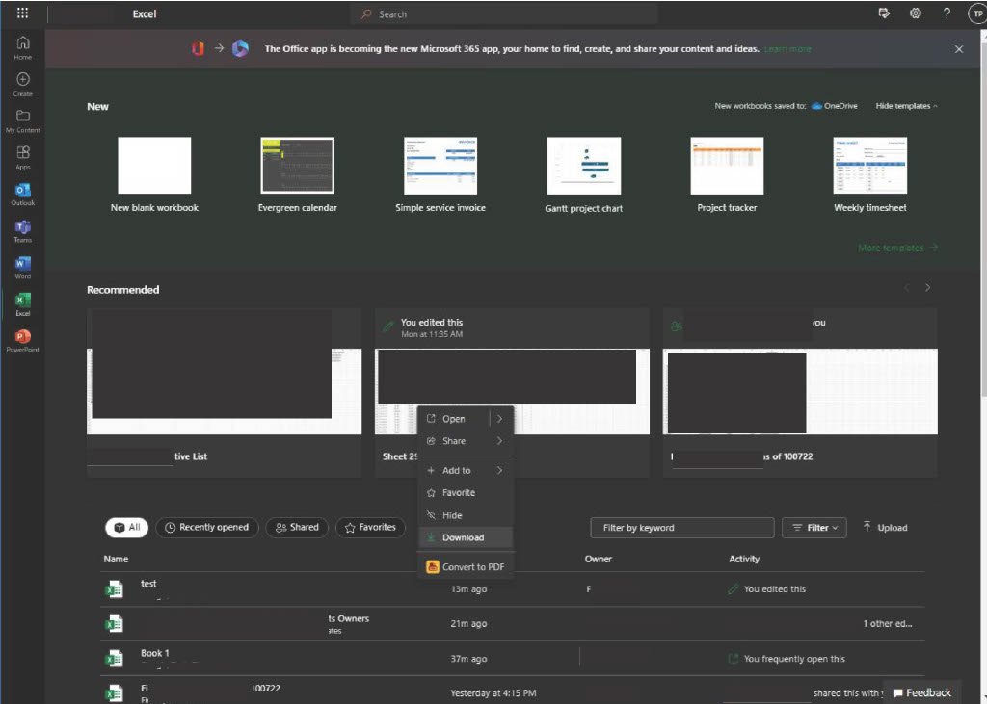Image resolution: width=987 pixels, height=704 pixels.
Task: Open the app launcher waffle icon
Action: click(23, 13)
